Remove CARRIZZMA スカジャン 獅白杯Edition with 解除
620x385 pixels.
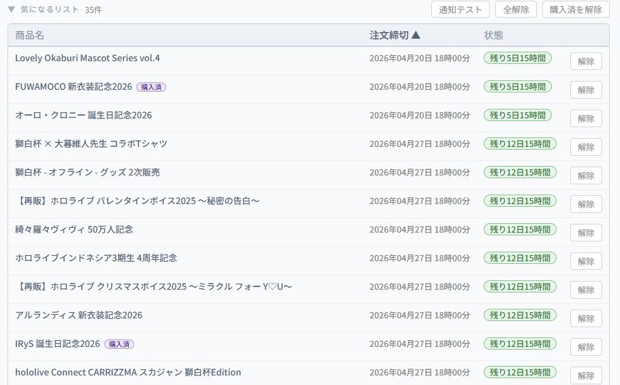[x=586, y=375]
